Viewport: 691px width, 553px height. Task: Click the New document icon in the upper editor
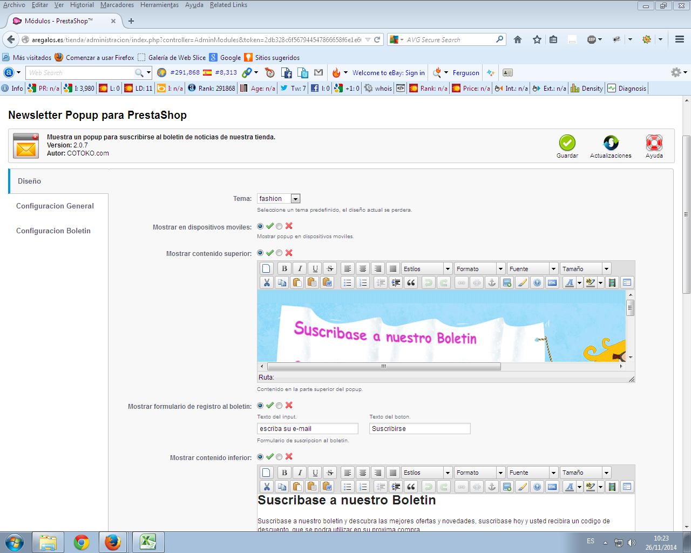tap(266, 268)
